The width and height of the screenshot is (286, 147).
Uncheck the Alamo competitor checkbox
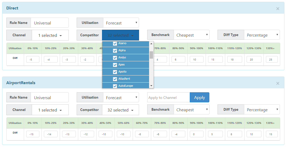click(115, 43)
